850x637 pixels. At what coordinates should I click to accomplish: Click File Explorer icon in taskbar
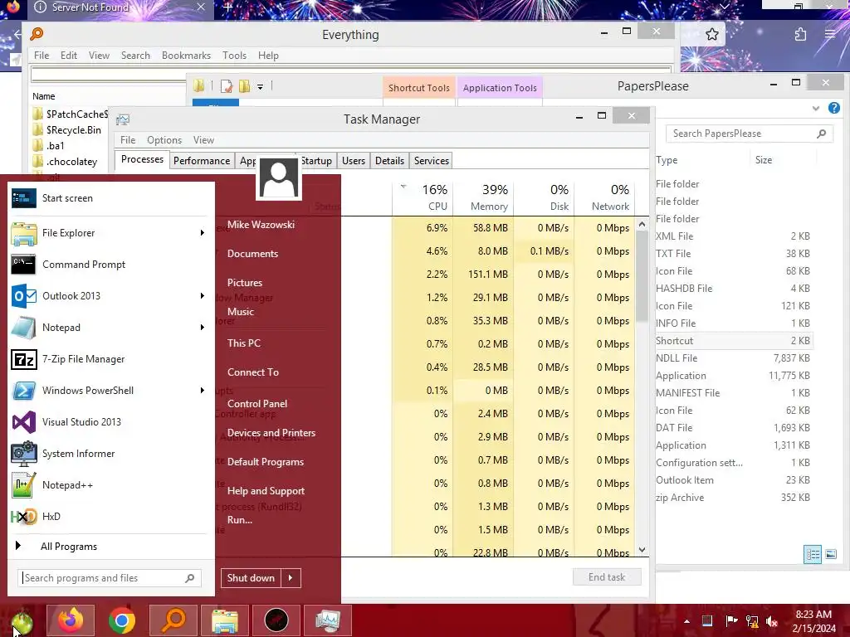(x=225, y=620)
